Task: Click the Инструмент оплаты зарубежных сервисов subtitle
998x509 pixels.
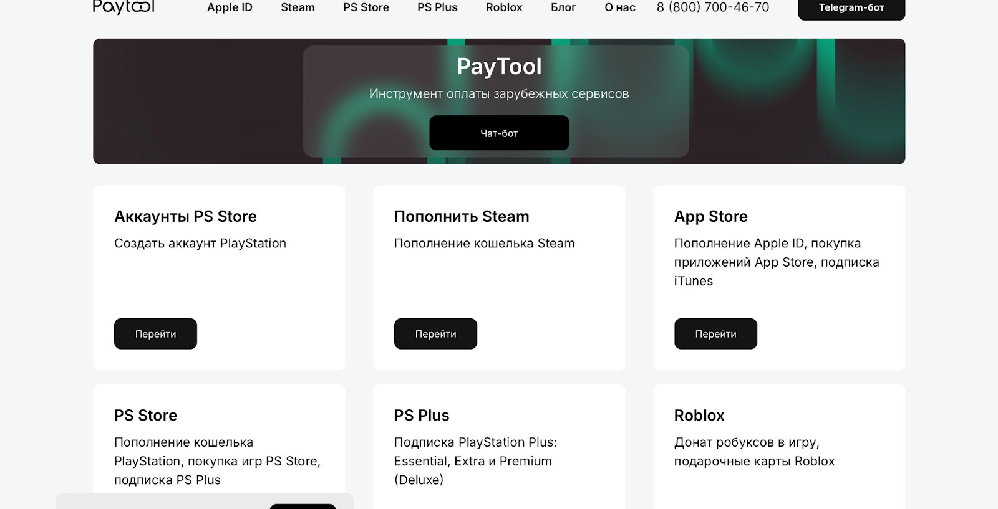Action: tap(499, 93)
